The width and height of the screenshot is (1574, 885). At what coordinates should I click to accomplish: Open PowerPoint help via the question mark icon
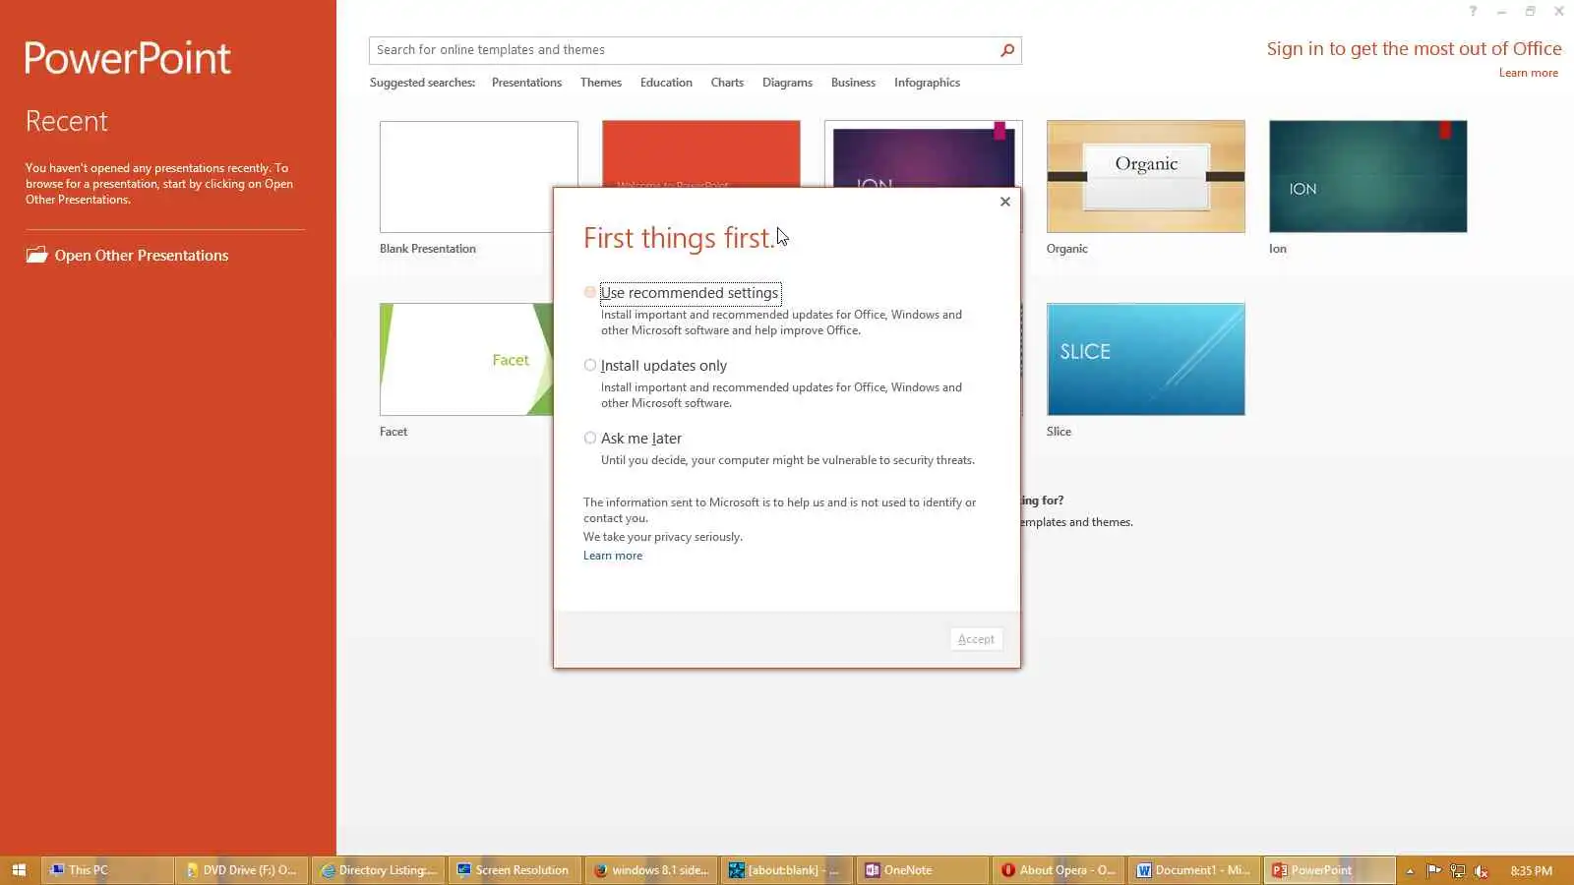(1473, 12)
